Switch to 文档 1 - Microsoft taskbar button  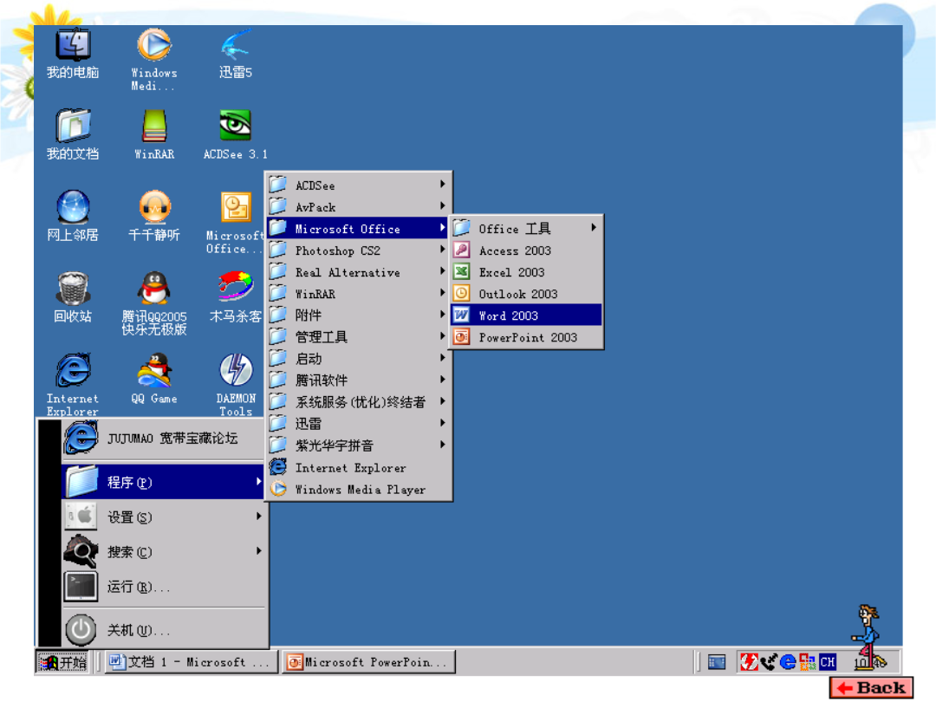coord(192,662)
